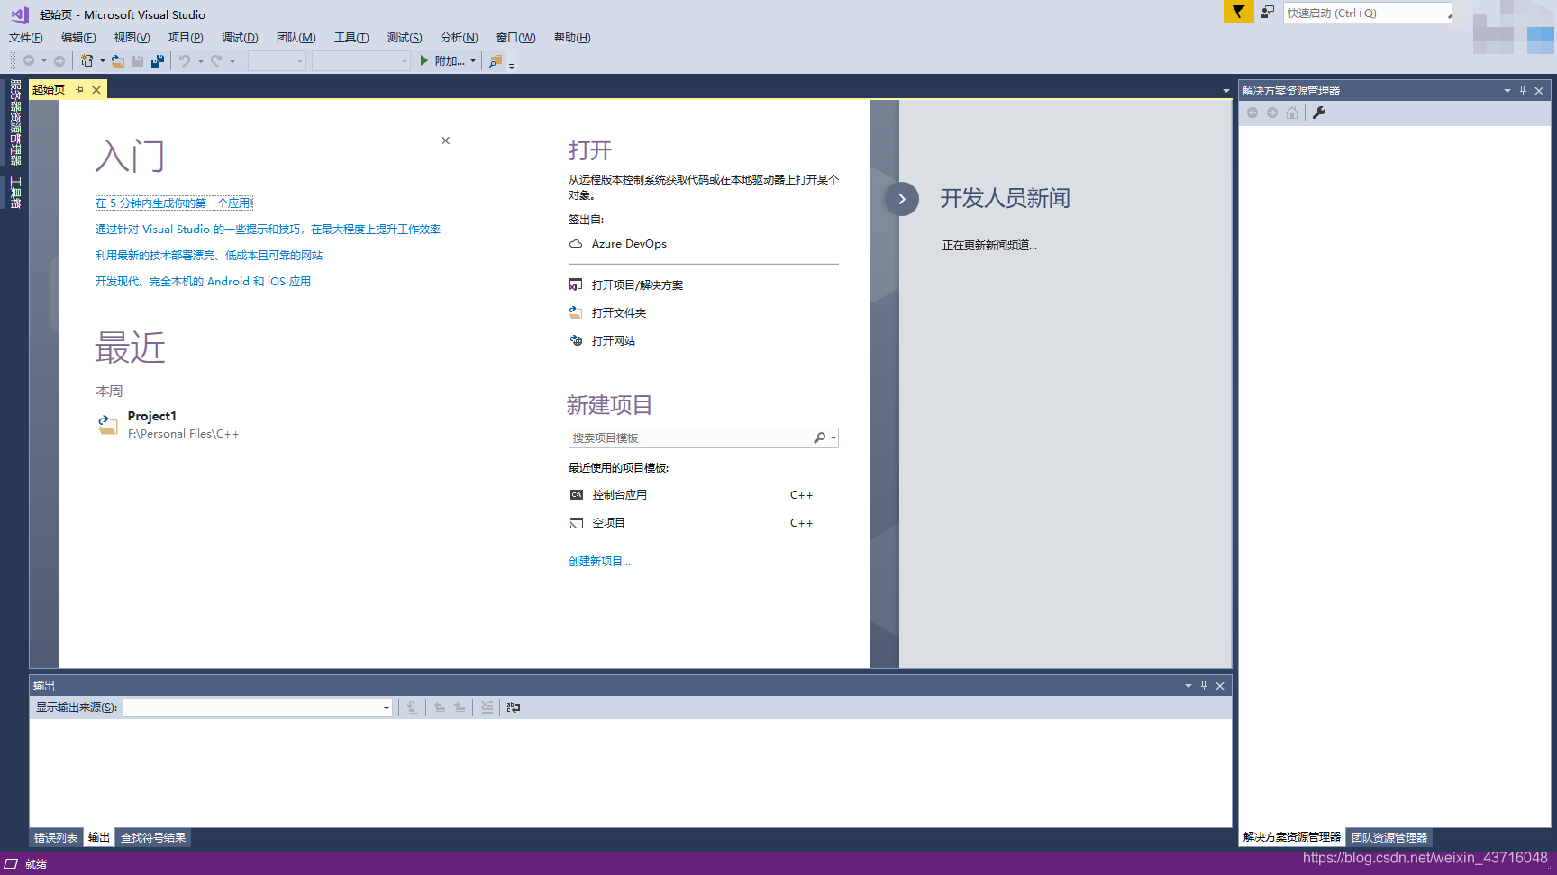Click the 创建新项目... link
Viewport: 1557px width, 875px height.
point(599,561)
